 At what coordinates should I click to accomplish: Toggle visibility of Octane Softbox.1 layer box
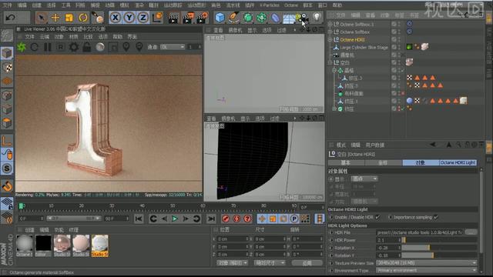[394, 24]
